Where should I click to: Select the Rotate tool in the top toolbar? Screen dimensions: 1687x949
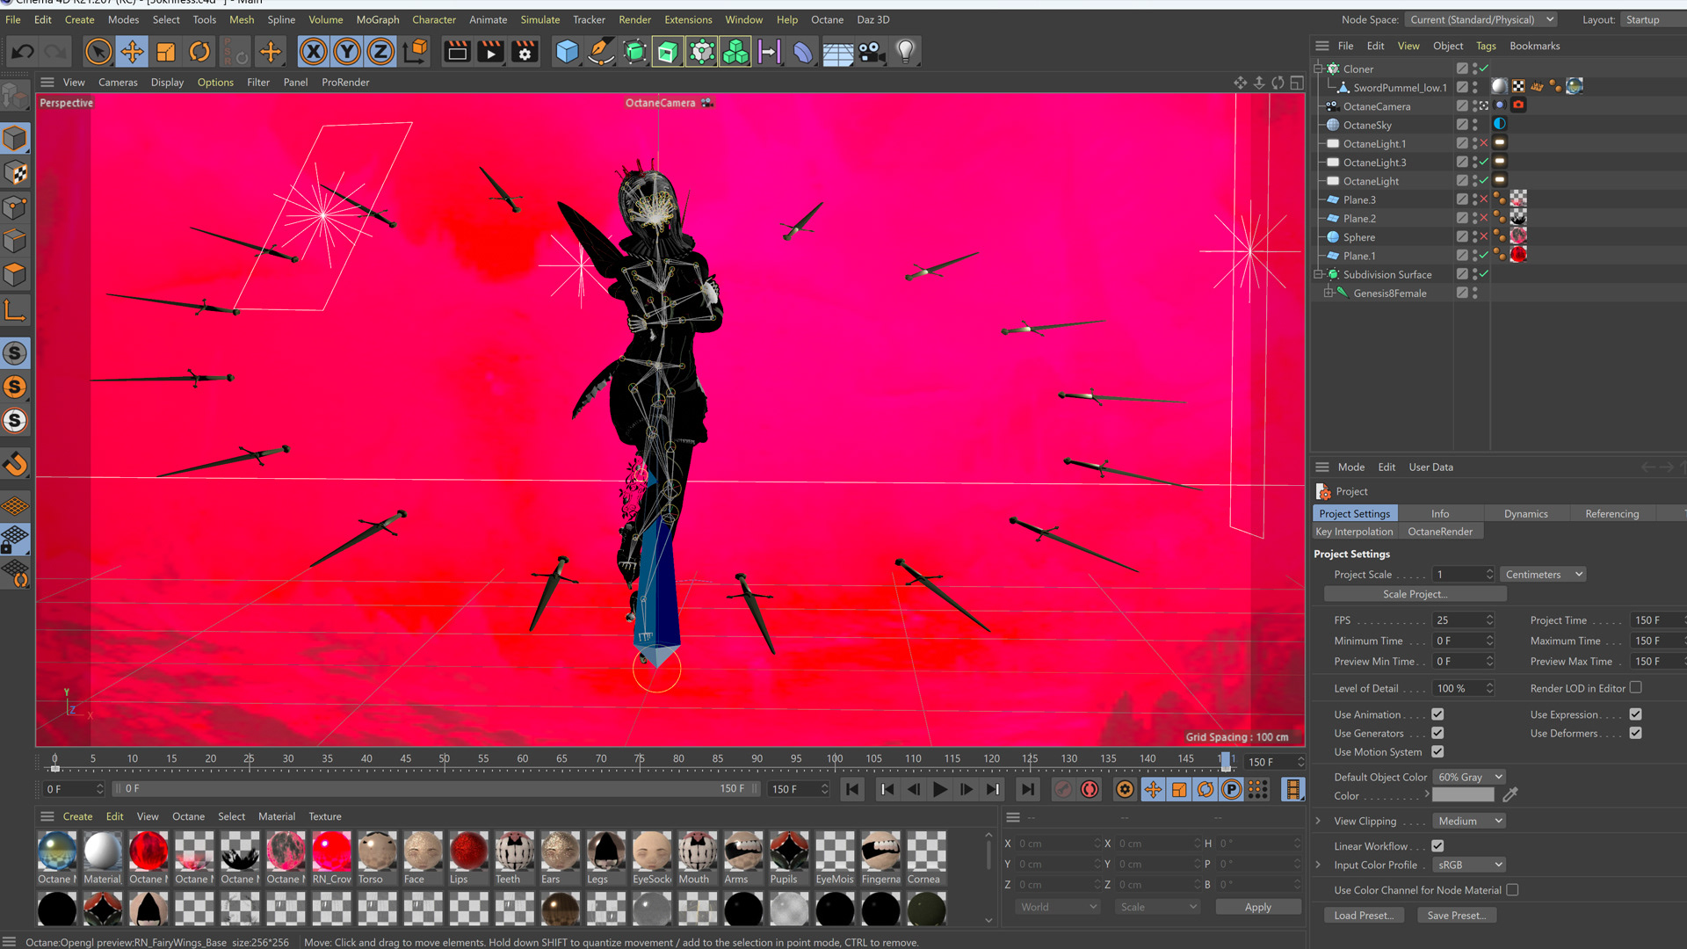pyautogui.click(x=199, y=52)
